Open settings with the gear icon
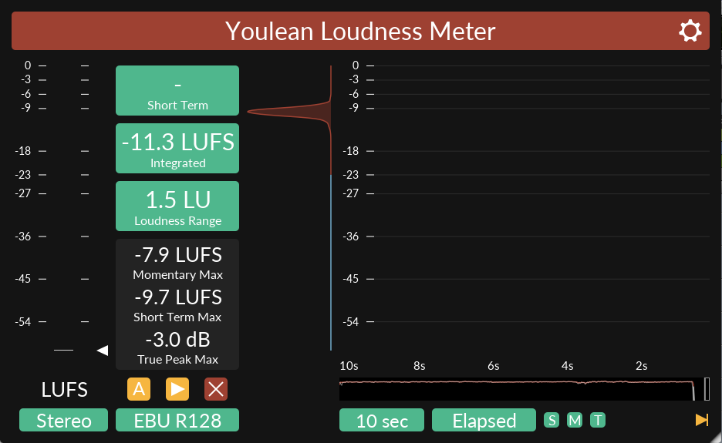Image resolution: width=722 pixels, height=443 pixels. pyautogui.click(x=690, y=32)
